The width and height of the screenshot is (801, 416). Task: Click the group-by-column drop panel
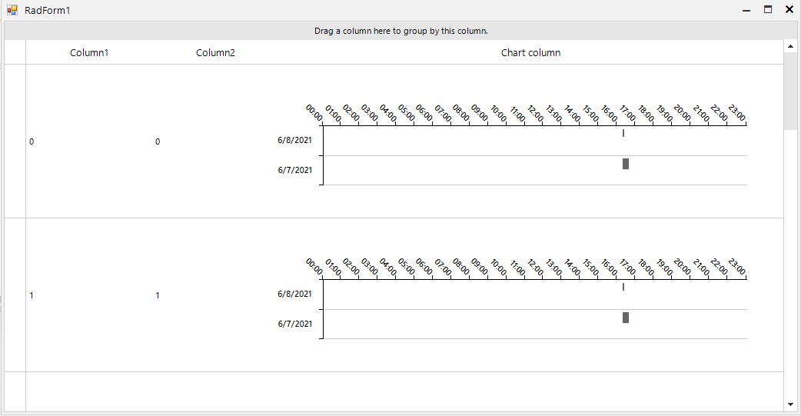click(x=400, y=31)
